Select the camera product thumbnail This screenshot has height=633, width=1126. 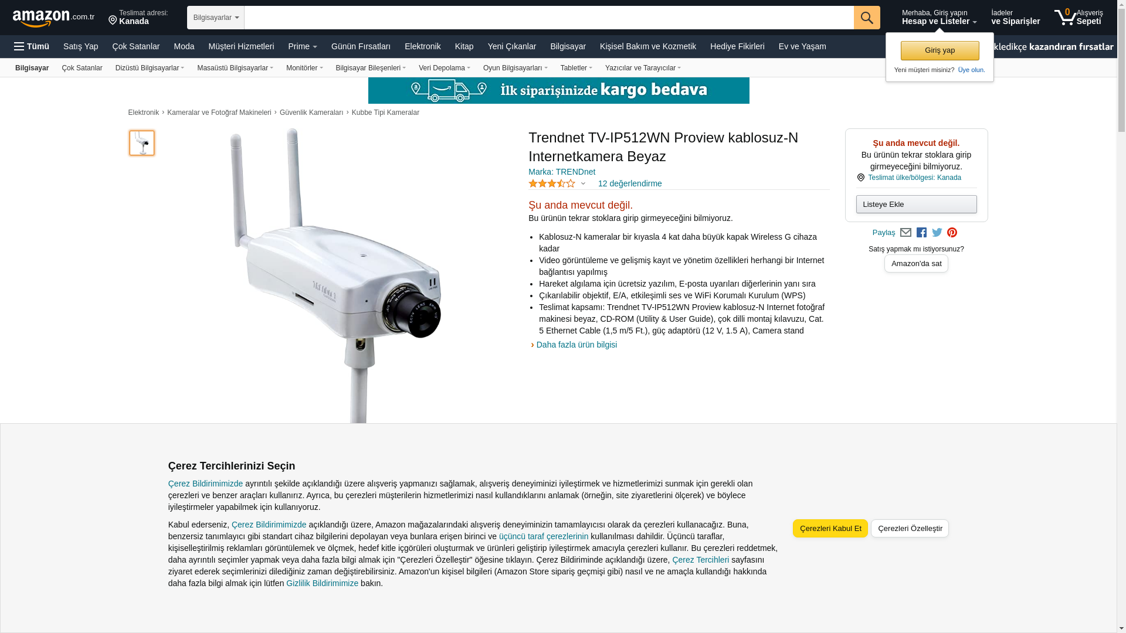tap(142, 143)
